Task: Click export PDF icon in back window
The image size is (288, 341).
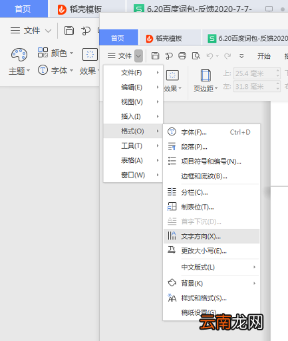Action: pyautogui.click(x=86, y=31)
